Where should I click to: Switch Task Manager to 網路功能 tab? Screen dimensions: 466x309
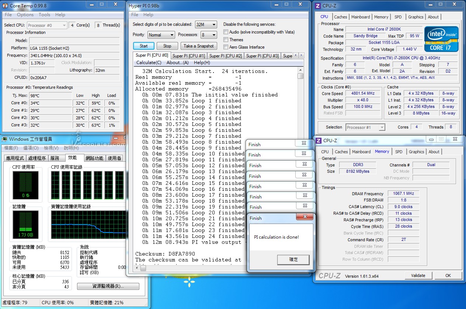[x=94, y=158]
